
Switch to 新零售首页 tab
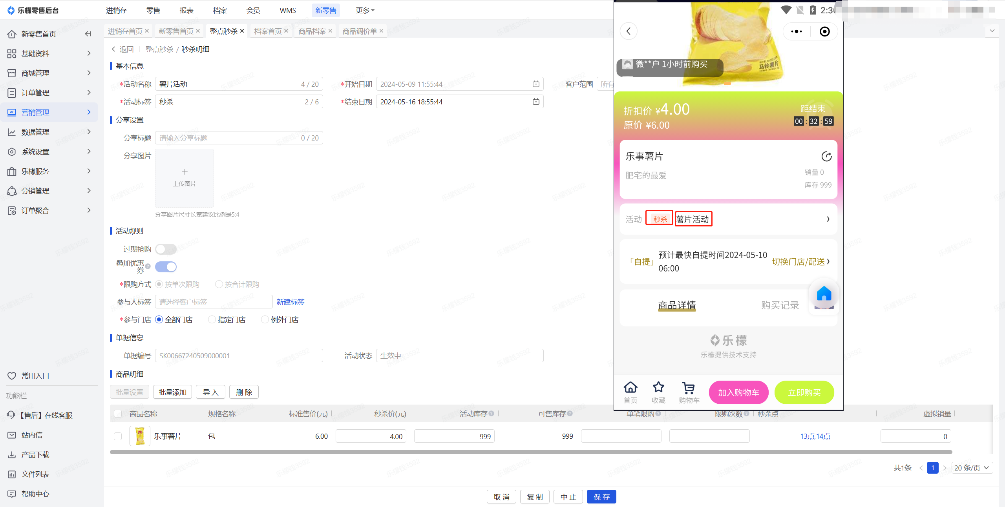point(176,31)
